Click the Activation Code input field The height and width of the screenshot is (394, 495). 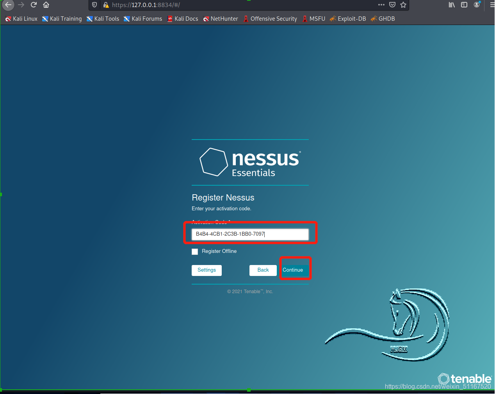coord(250,234)
